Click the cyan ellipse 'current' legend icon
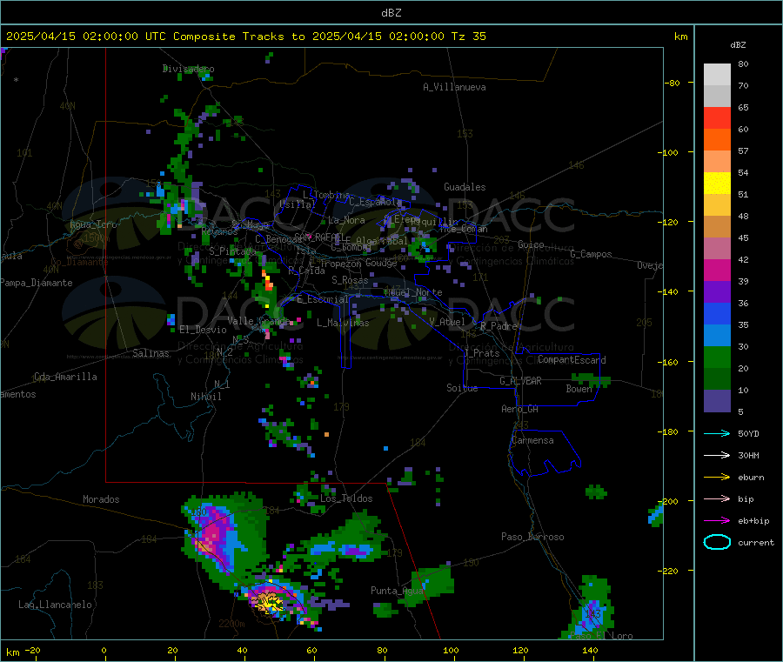The width and height of the screenshot is (783, 662). click(x=717, y=542)
